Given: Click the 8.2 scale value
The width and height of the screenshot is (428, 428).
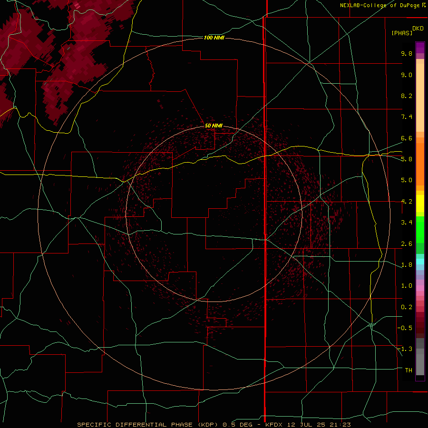Looking at the screenshot, I should click(x=407, y=96).
